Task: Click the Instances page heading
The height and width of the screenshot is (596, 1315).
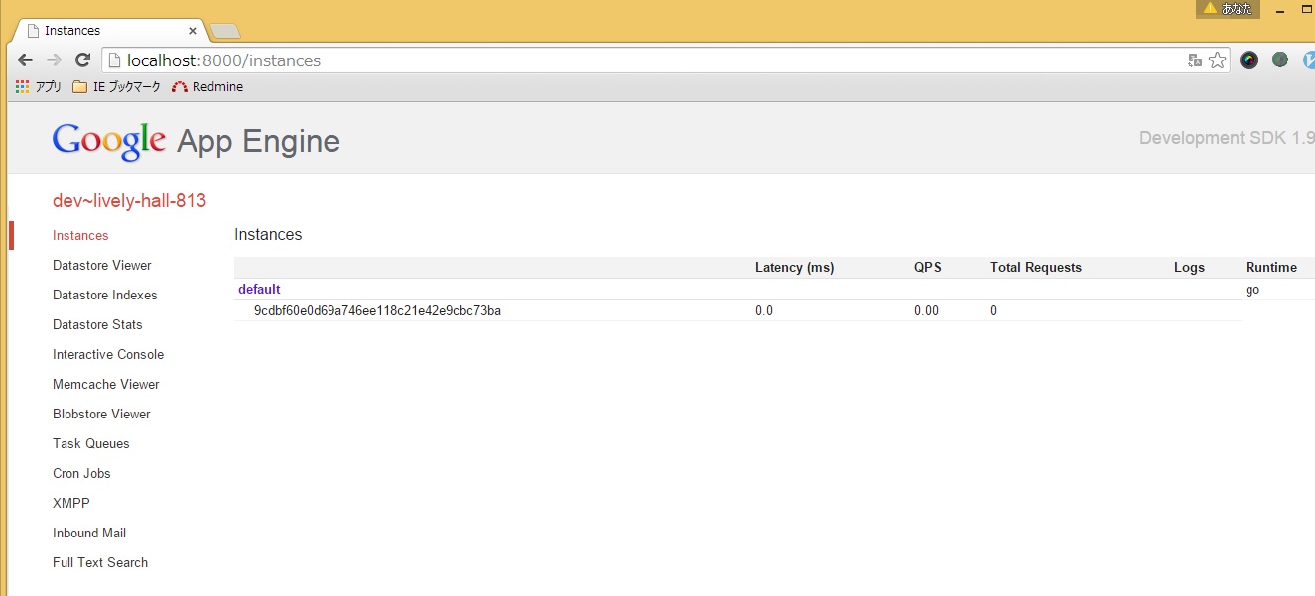Action: (268, 235)
